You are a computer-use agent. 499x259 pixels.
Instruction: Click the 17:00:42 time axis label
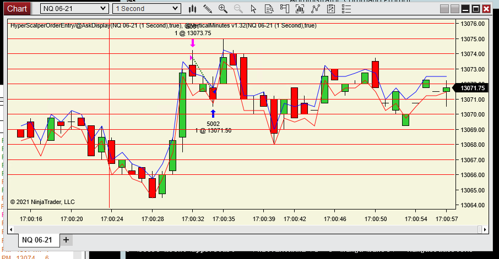tap(295, 219)
